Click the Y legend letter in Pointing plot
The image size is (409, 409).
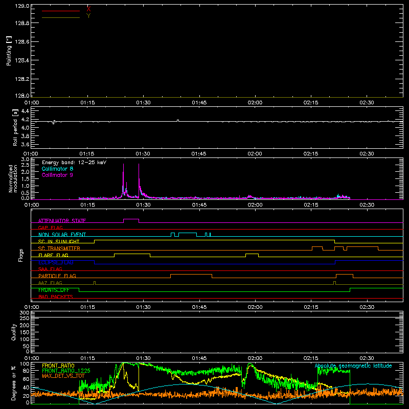point(88,16)
